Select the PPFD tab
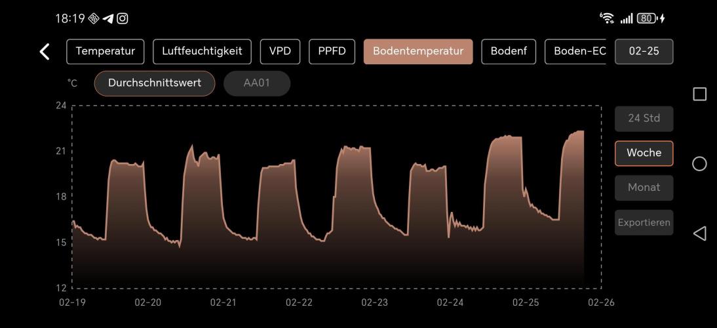The height and width of the screenshot is (328, 717). tap(332, 51)
